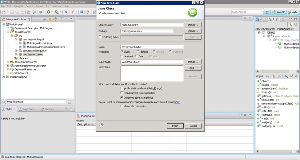300x160 pixels.
Task: Click the Finish button
Action: click(175, 126)
